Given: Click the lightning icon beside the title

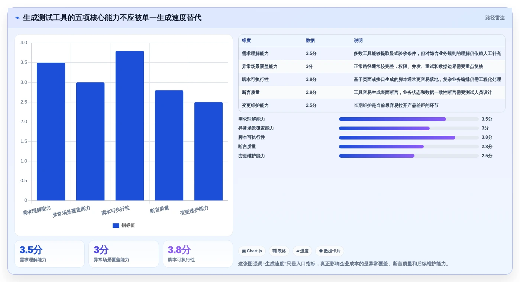Looking at the screenshot, I should pos(17,18).
